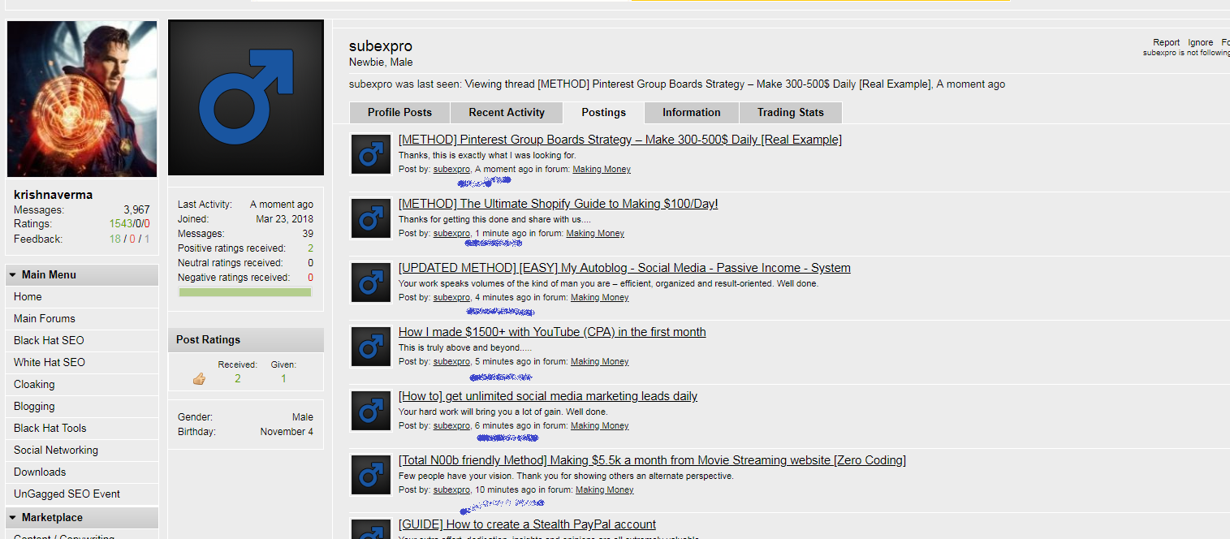Open the Information tab
Screen dimensions: 1230x539
[x=692, y=113]
